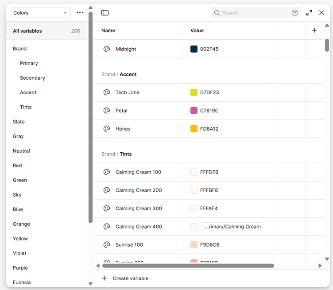Select the Slate color group
This screenshot has width=333, height=290.
(19, 122)
